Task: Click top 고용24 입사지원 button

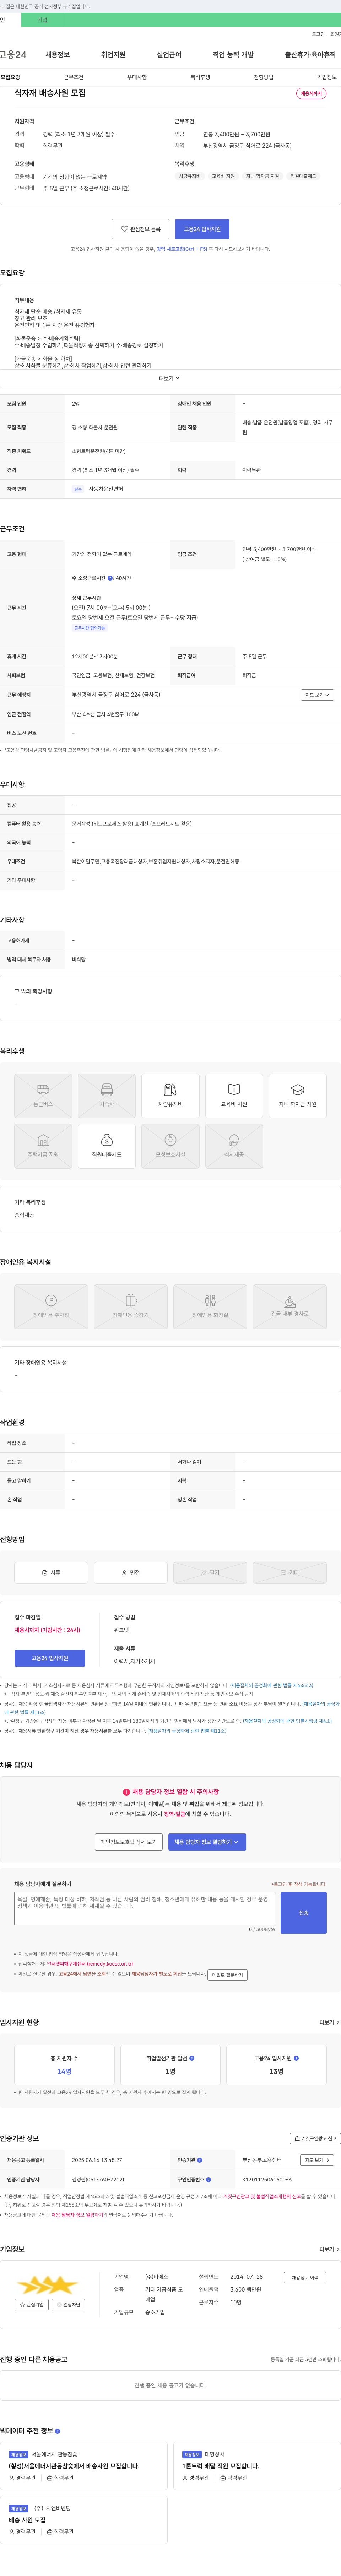Action: click(202, 229)
